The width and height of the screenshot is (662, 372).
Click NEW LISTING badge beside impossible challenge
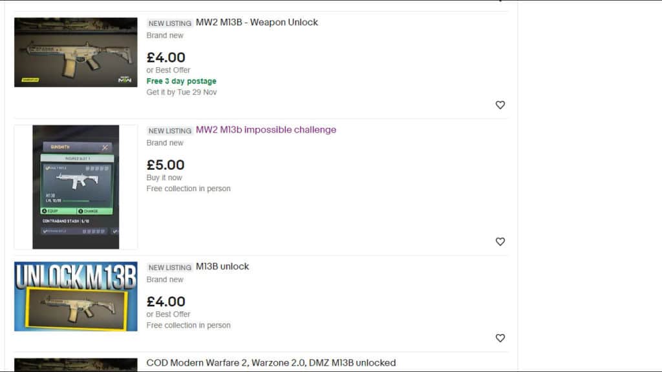pos(169,130)
